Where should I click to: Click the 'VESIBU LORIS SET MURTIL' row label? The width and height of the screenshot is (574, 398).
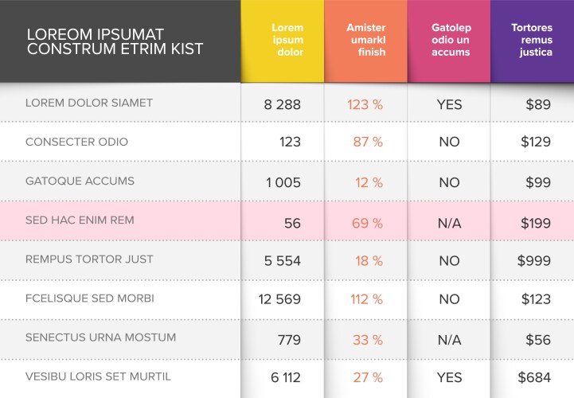(x=98, y=377)
